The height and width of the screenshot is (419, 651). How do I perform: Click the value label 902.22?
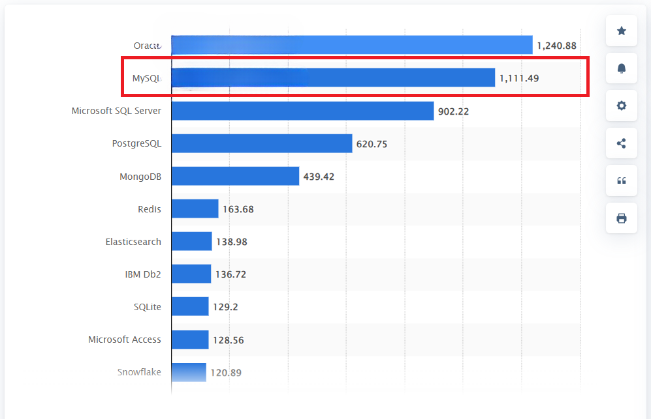(453, 111)
